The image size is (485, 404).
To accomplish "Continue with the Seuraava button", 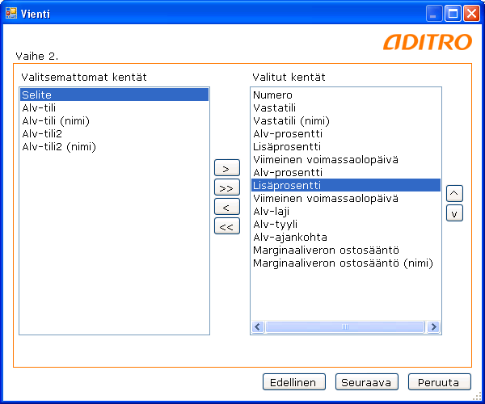I will pyautogui.click(x=366, y=382).
